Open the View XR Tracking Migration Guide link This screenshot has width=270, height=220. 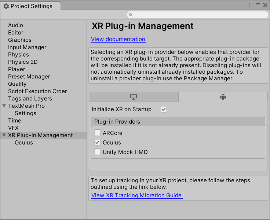[x=136, y=195]
